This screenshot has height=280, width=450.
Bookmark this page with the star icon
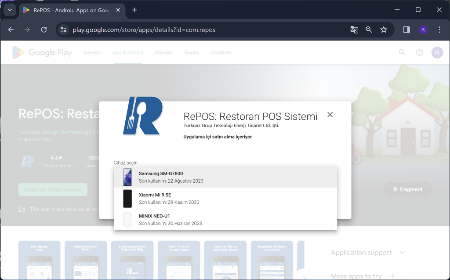384,29
